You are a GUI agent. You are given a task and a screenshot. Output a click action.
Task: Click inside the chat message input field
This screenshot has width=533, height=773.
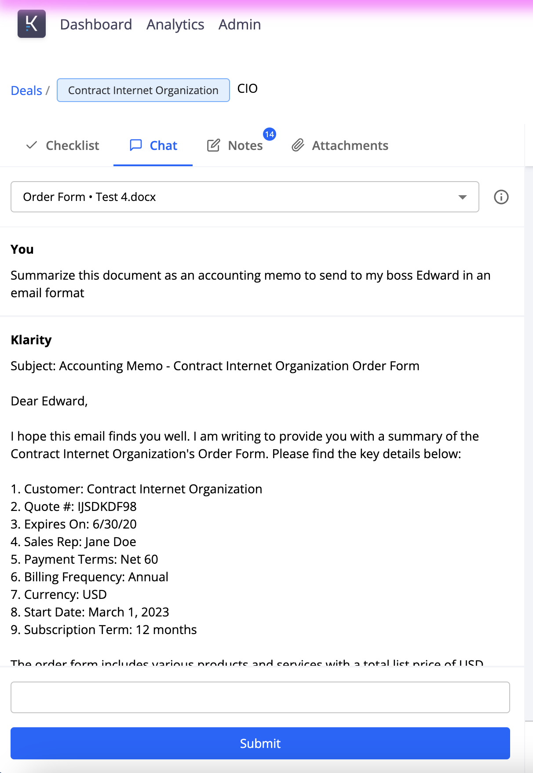(260, 697)
